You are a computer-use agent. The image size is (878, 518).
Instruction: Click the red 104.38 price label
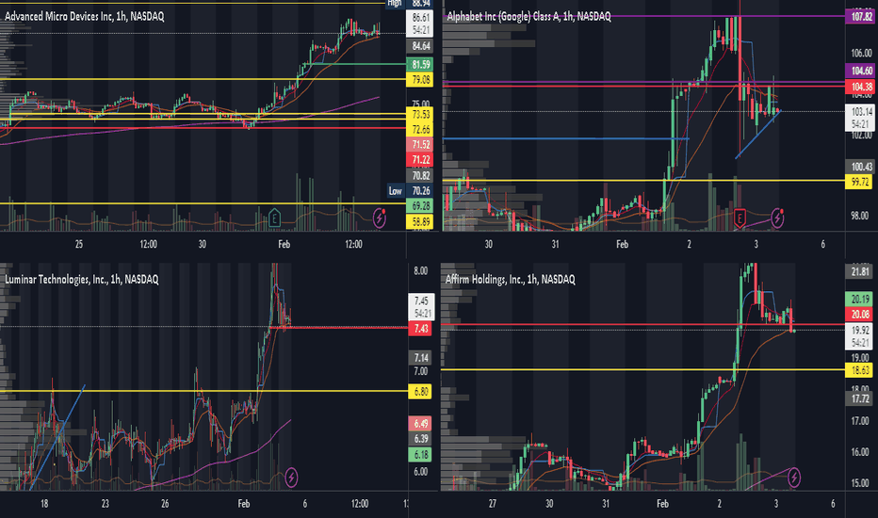[x=861, y=87]
